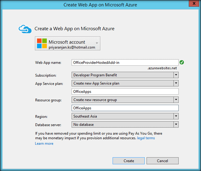Click the App Service plan name field
Image resolution: width=201 pixels, height=171 pixels.
pyautogui.click(x=125, y=91)
